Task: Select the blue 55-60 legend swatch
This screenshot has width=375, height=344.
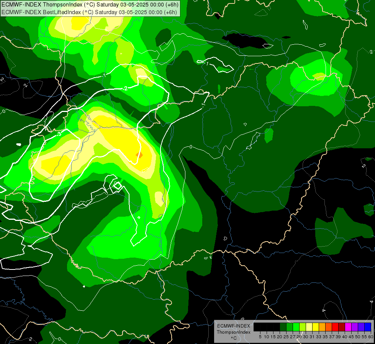Action: click(x=368, y=327)
